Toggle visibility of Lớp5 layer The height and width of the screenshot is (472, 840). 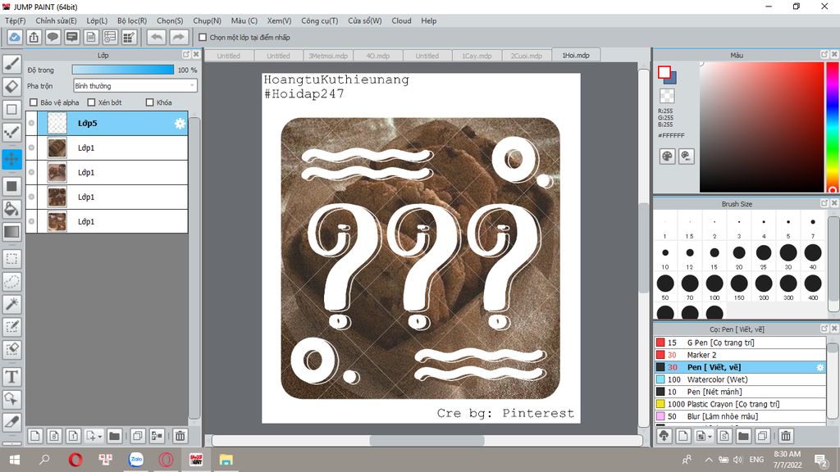click(x=32, y=123)
